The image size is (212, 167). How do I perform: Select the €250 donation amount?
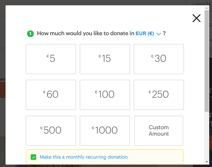[x=159, y=95]
